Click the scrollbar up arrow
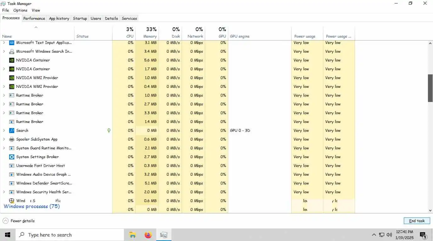 [x=430, y=43]
